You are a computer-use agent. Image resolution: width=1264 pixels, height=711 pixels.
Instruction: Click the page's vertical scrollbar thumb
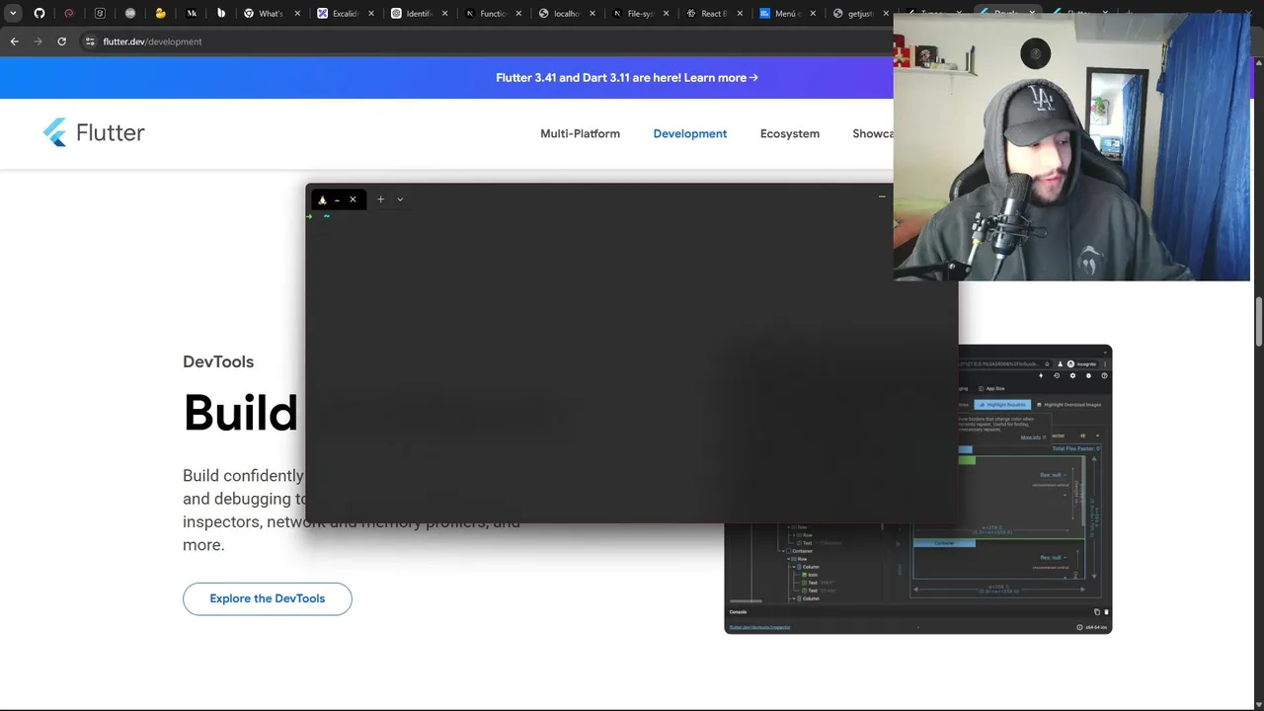pyautogui.click(x=1258, y=321)
